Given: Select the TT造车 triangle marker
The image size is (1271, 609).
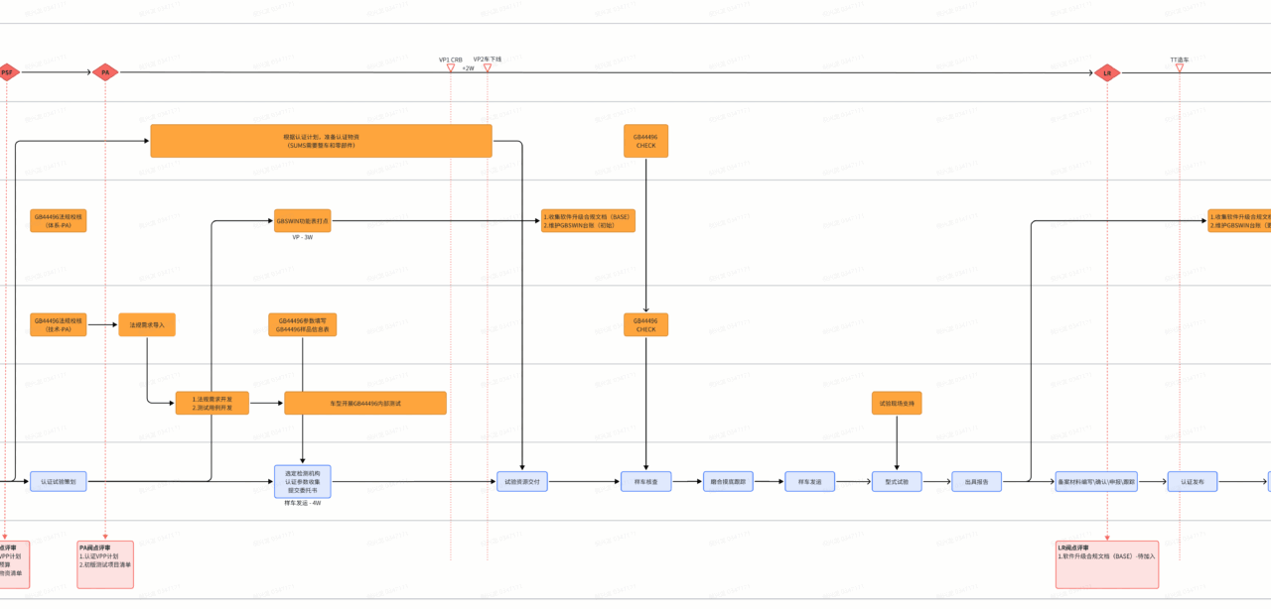Looking at the screenshot, I should click(x=1180, y=69).
